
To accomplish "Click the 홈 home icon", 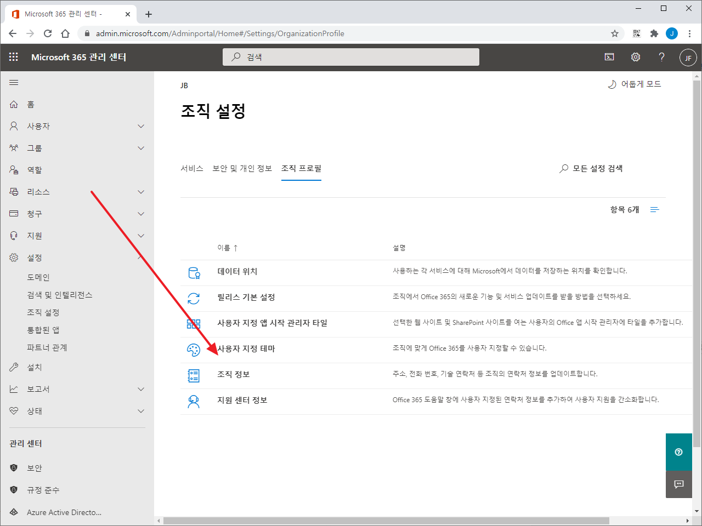I will (x=14, y=104).
